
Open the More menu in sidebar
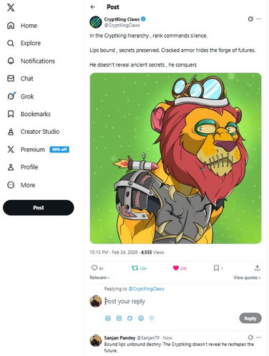click(x=21, y=185)
